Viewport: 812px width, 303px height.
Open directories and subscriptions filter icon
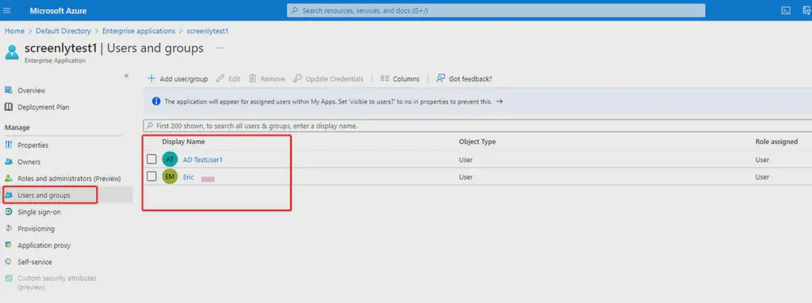(x=806, y=10)
